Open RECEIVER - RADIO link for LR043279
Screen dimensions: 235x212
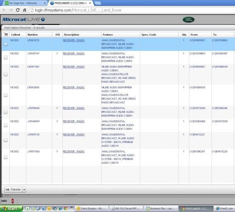[74, 40]
